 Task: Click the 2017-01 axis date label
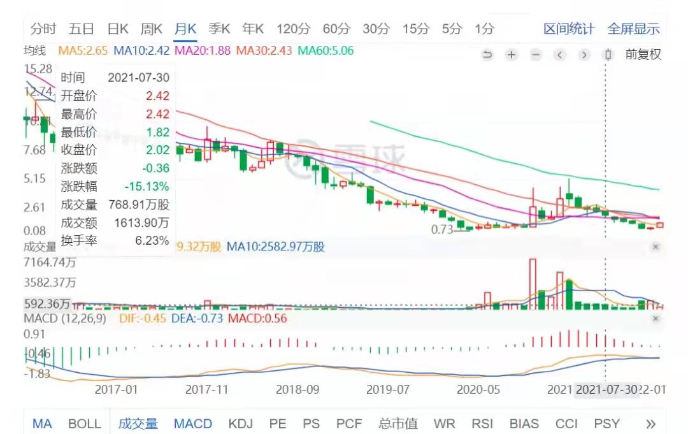pyautogui.click(x=116, y=389)
